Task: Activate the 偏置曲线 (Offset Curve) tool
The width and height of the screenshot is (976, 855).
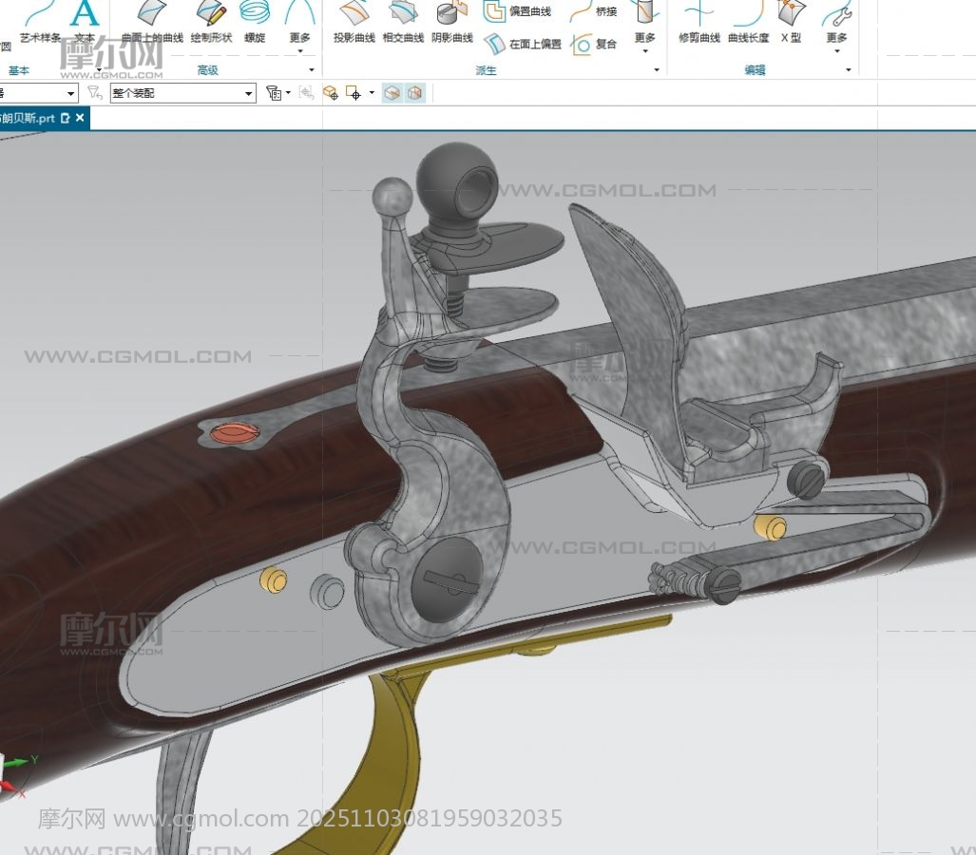Action: coord(518,11)
